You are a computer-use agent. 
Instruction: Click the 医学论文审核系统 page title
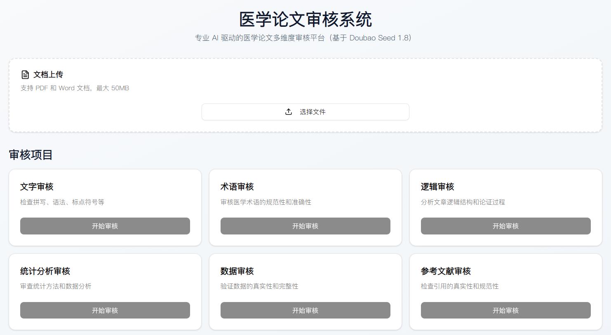tap(305, 19)
